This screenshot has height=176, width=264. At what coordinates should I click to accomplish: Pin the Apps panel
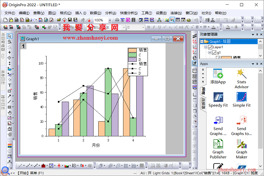click(257, 64)
